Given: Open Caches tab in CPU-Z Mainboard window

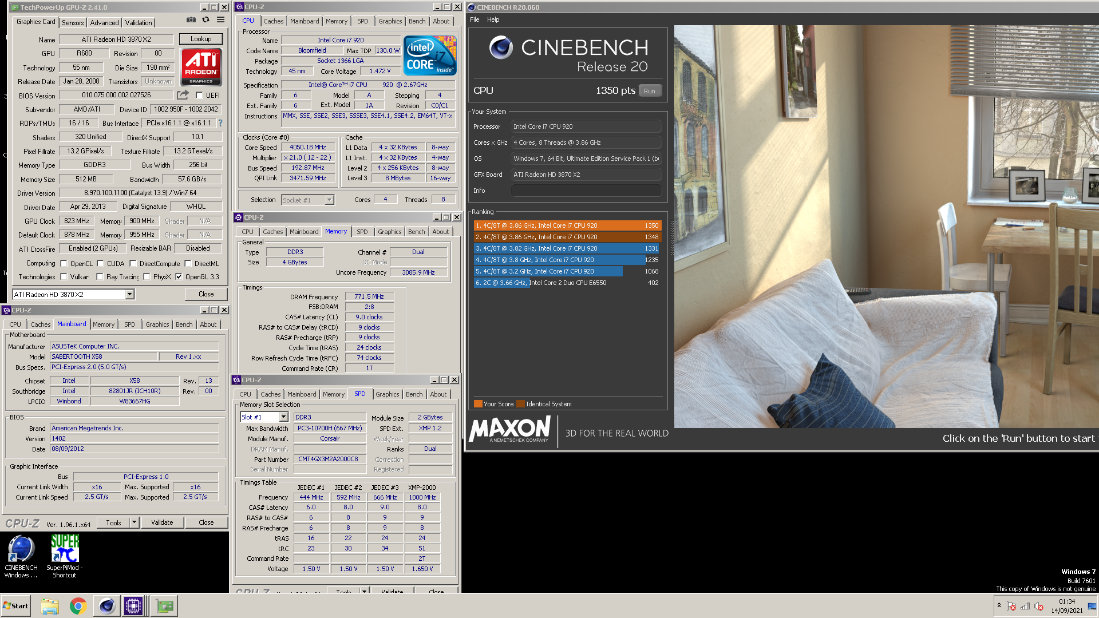Looking at the screenshot, I should [40, 324].
